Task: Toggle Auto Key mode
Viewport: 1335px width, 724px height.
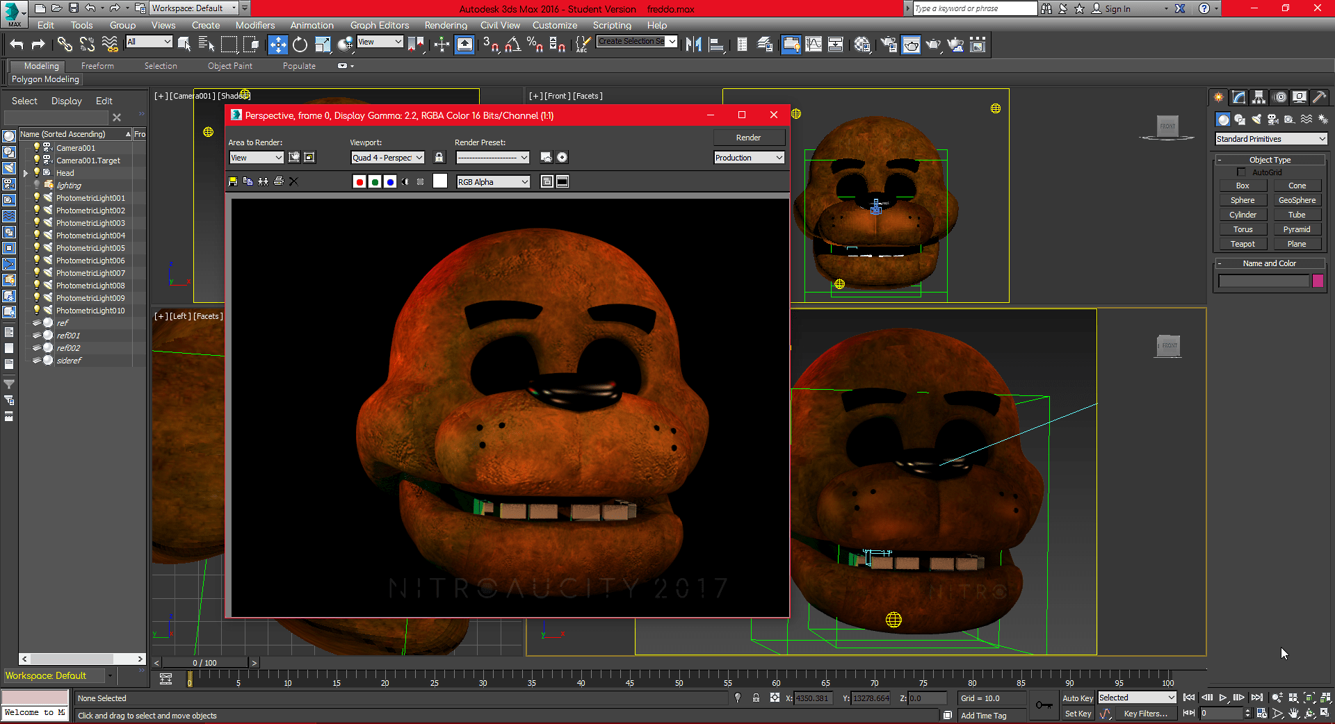Action: click(1078, 698)
